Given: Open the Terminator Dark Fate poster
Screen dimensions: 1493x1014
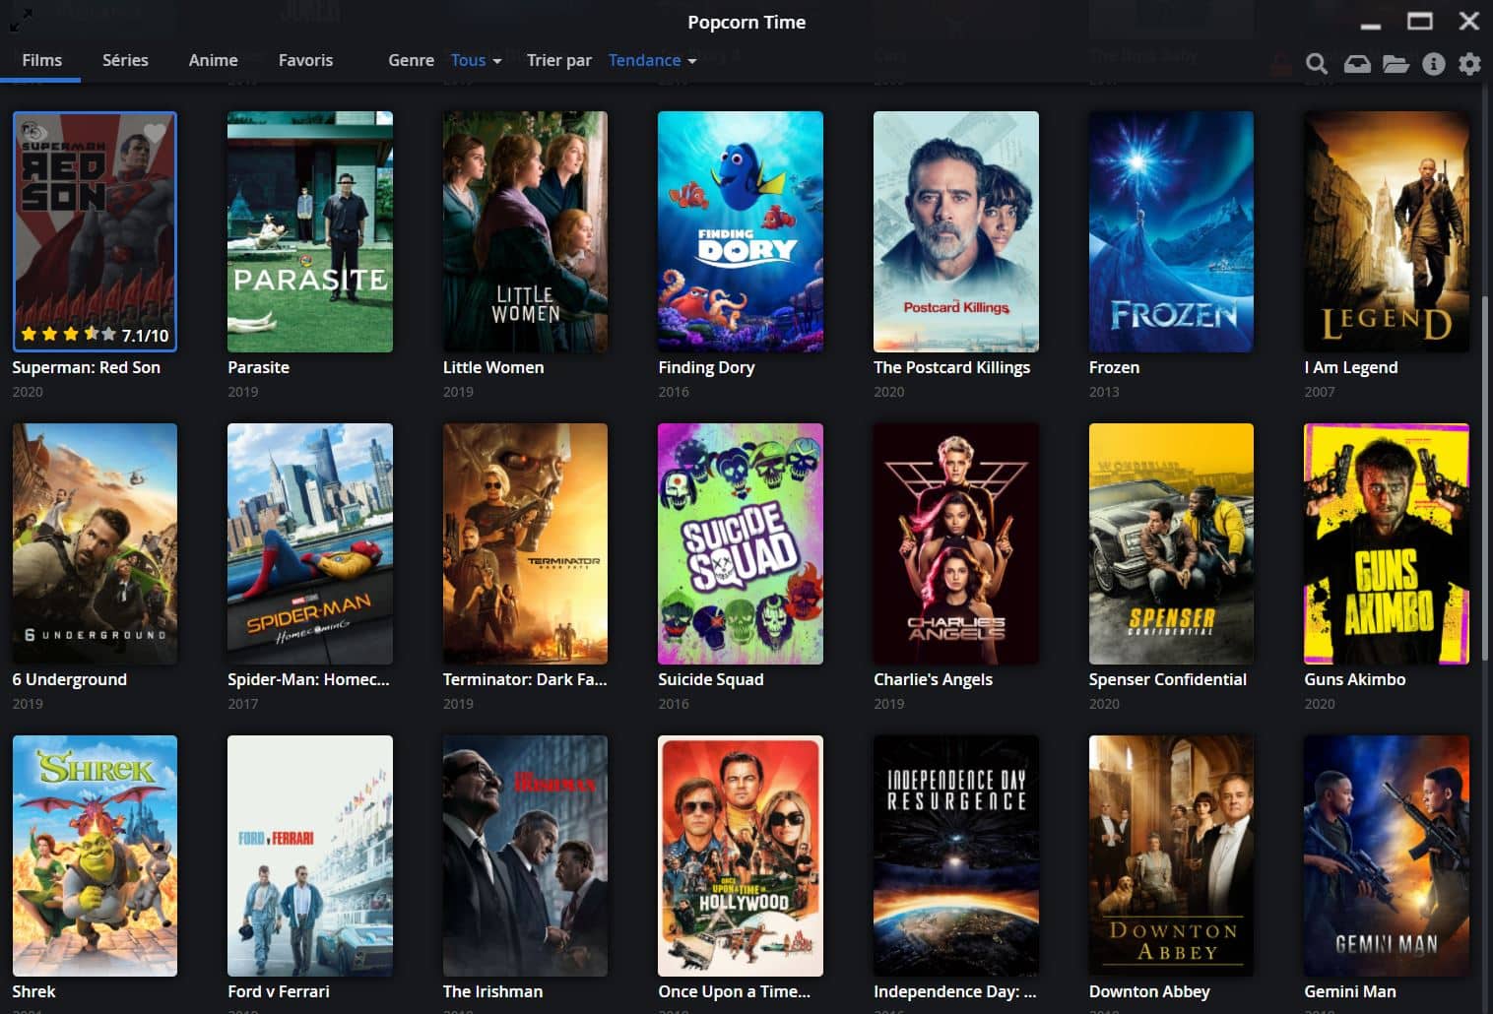Looking at the screenshot, I should tap(525, 543).
